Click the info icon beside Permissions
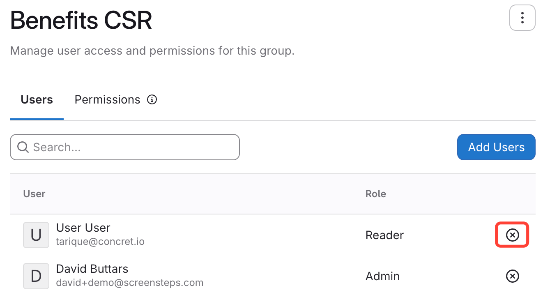543x295 pixels. (x=152, y=100)
